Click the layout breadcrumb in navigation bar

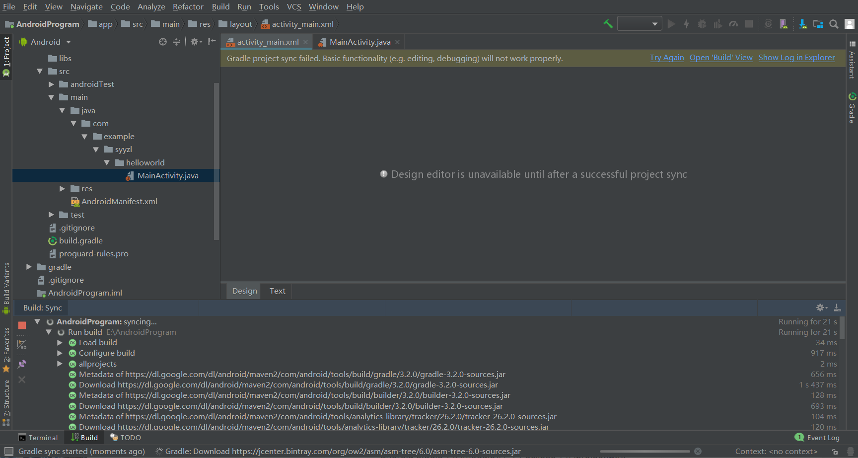236,24
